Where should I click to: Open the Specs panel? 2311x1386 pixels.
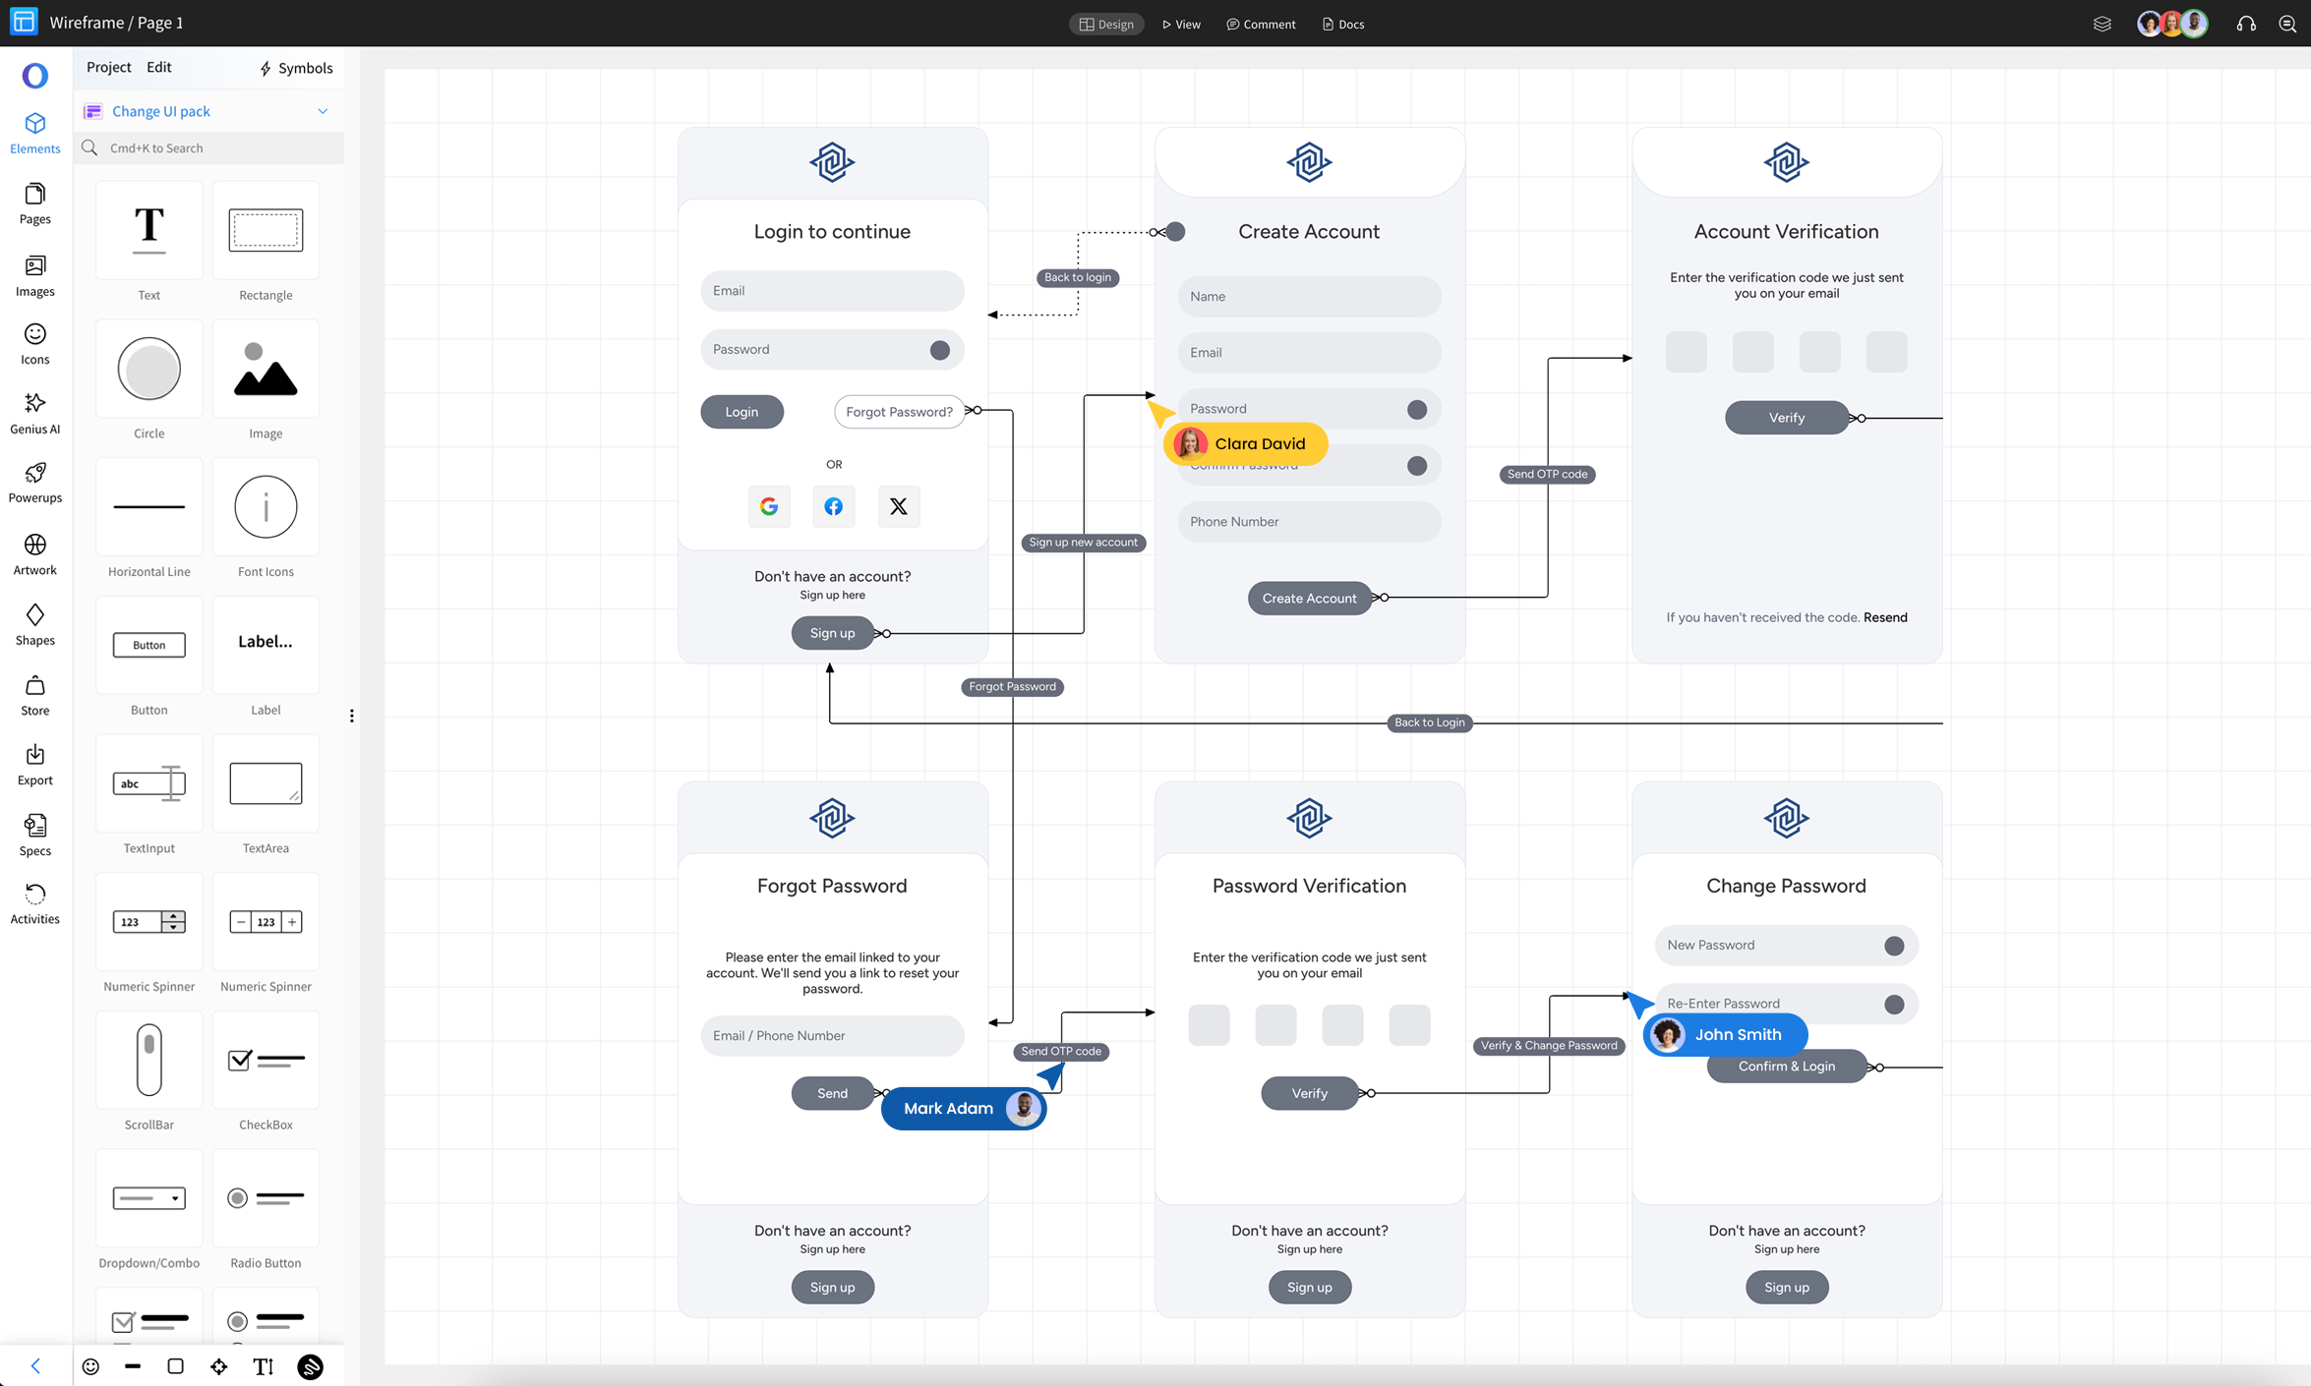(35, 836)
